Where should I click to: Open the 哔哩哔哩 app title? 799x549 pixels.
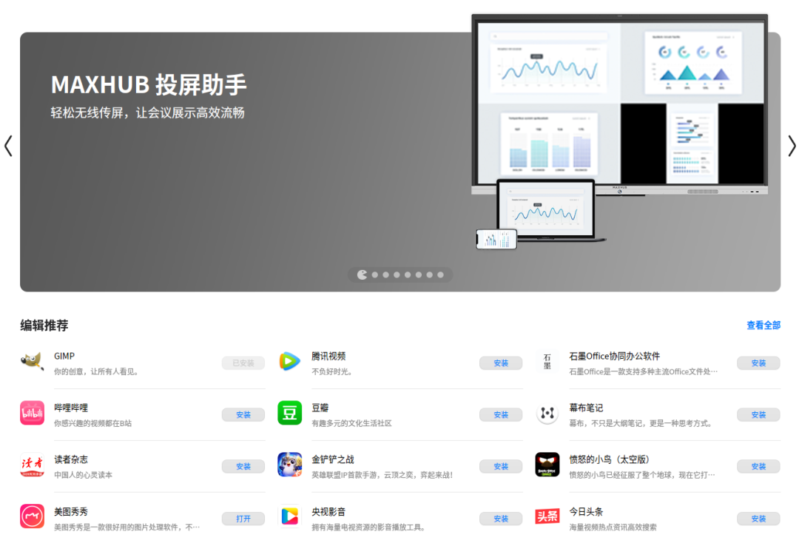pyautogui.click(x=71, y=408)
